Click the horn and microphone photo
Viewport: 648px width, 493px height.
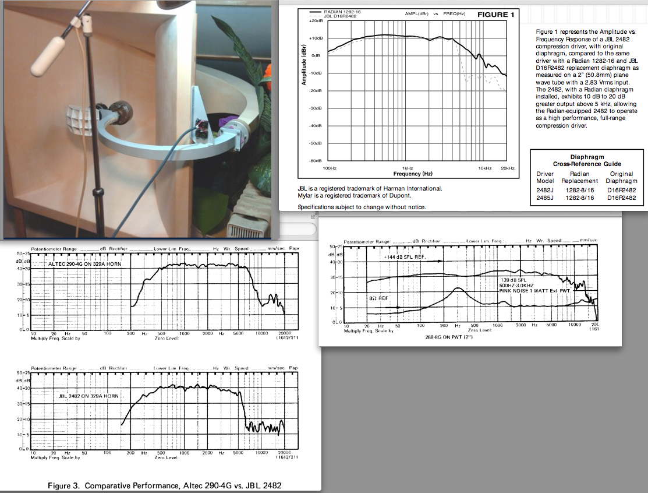(x=137, y=119)
